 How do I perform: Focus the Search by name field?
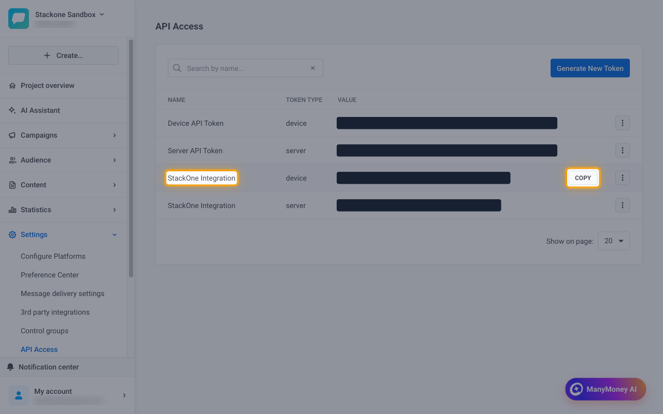click(x=246, y=68)
